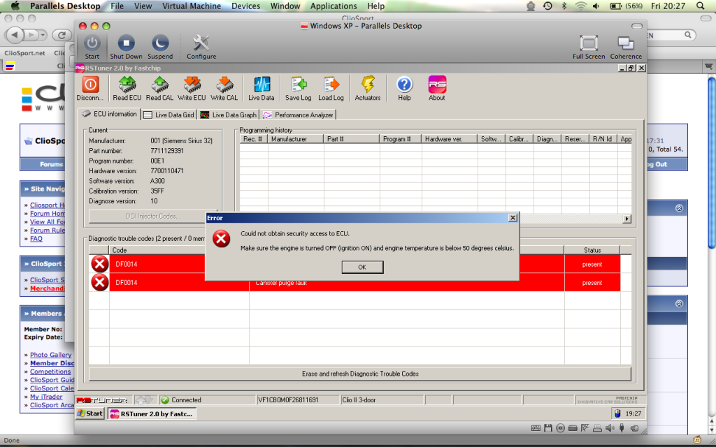Screen dimensions: 716x447
Task: Click the Save Log icon
Action: click(x=298, y=85)
